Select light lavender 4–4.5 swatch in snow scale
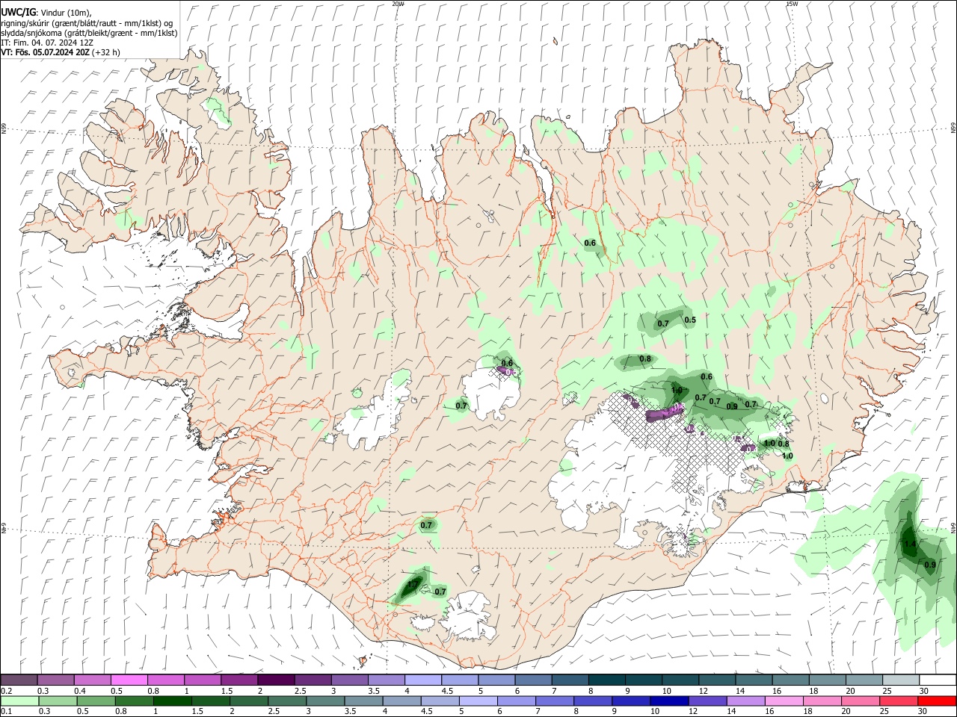 [x=422, y=680]
